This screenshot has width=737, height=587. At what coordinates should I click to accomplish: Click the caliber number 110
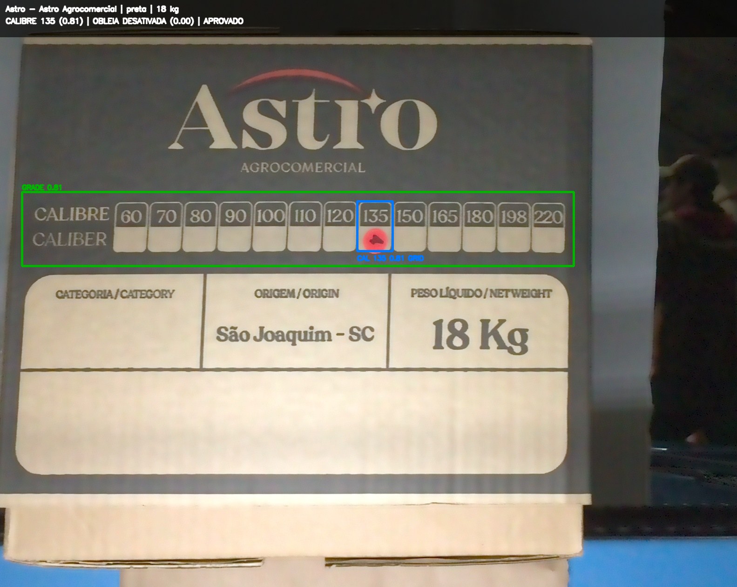coord(305,216)
